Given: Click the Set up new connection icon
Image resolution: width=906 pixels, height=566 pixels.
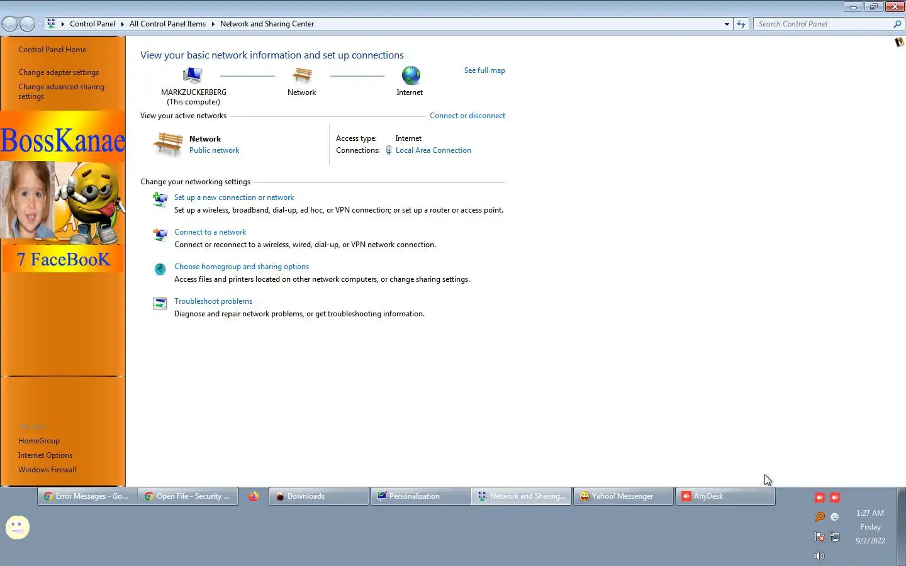Looking at the screenshot, I should 160,200.
